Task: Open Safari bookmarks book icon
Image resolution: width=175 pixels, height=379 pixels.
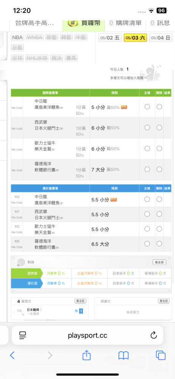Action: pyautogui.click(x=123, y=356)
